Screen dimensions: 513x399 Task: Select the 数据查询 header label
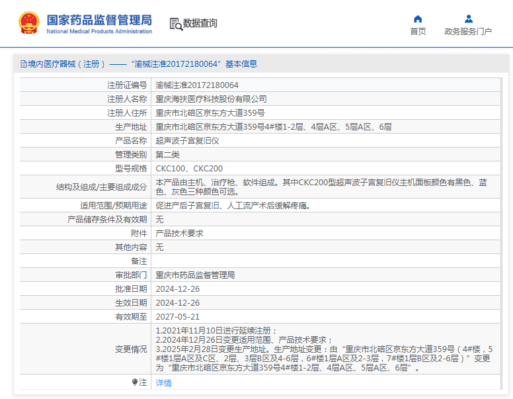200,24
